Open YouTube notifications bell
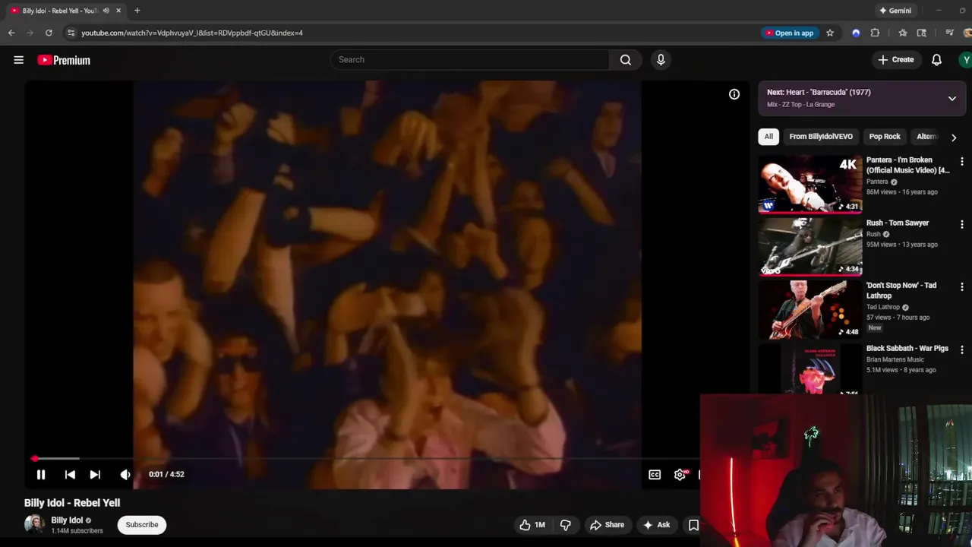 936,59
